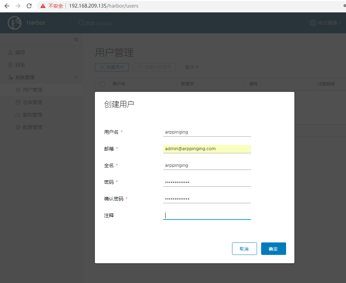Focus the 邮箱 email input field
Image resolution: width=346 pixels, height=283 pixels.
(x=207, y=149)
